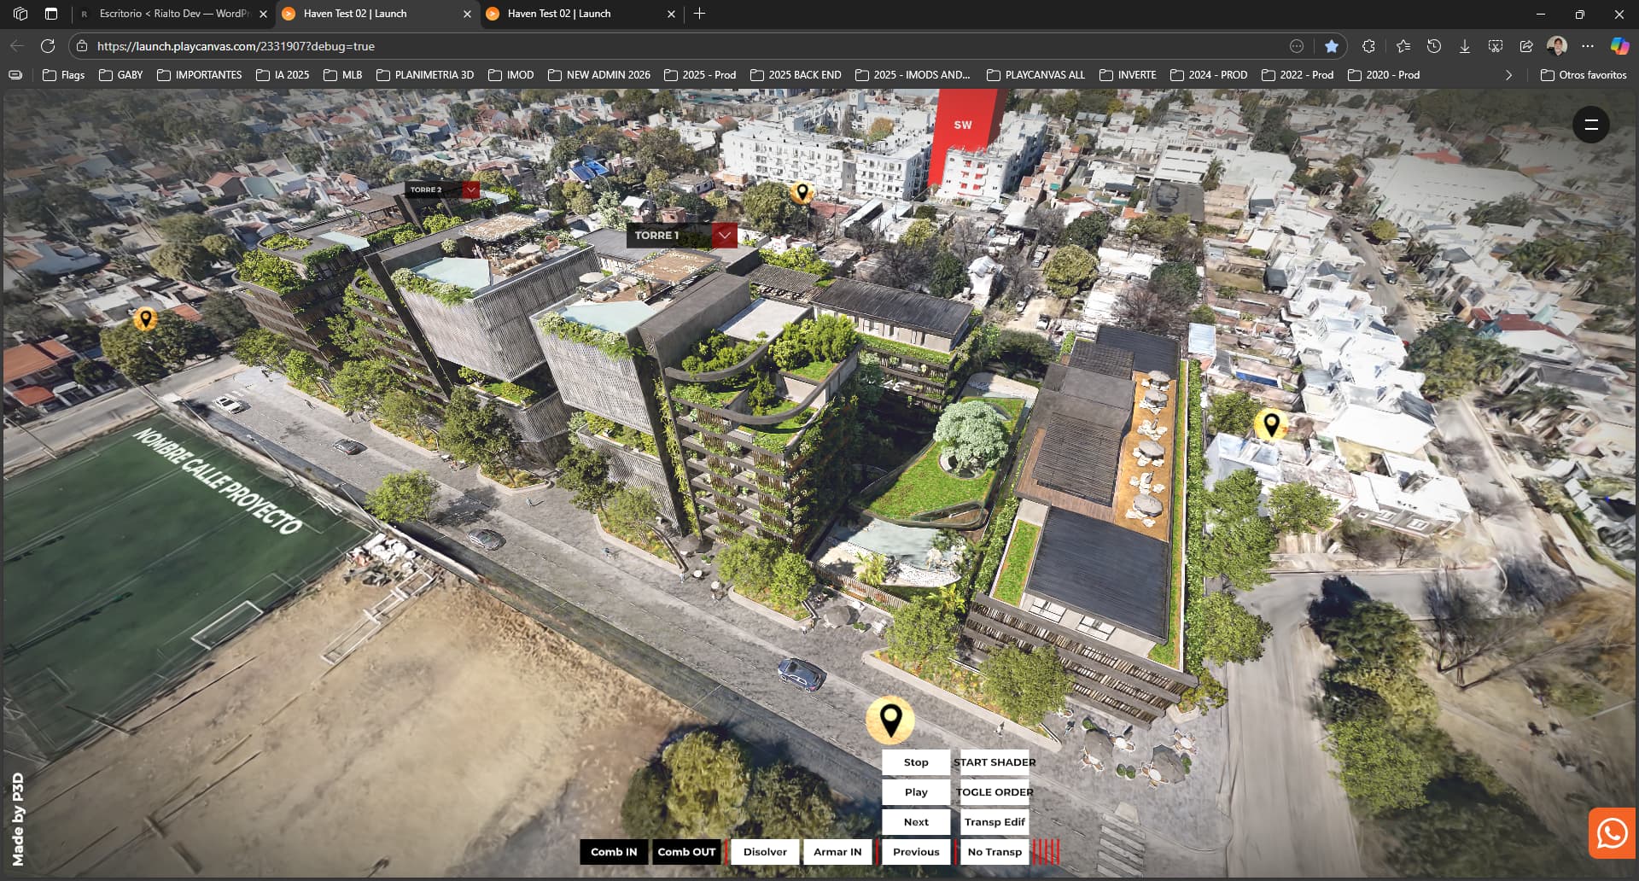
Task: Click the large location pin above the Stop button
Action: click(889, 720)
